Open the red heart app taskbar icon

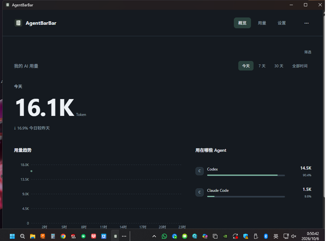pos(93,236)
